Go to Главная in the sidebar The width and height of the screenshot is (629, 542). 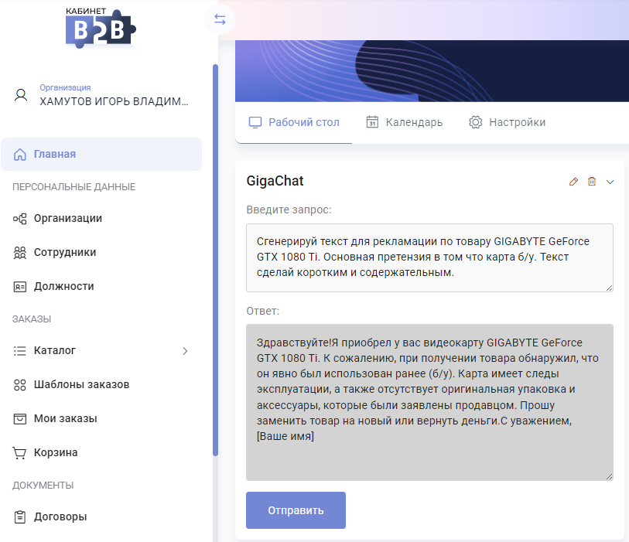[101, 155]
